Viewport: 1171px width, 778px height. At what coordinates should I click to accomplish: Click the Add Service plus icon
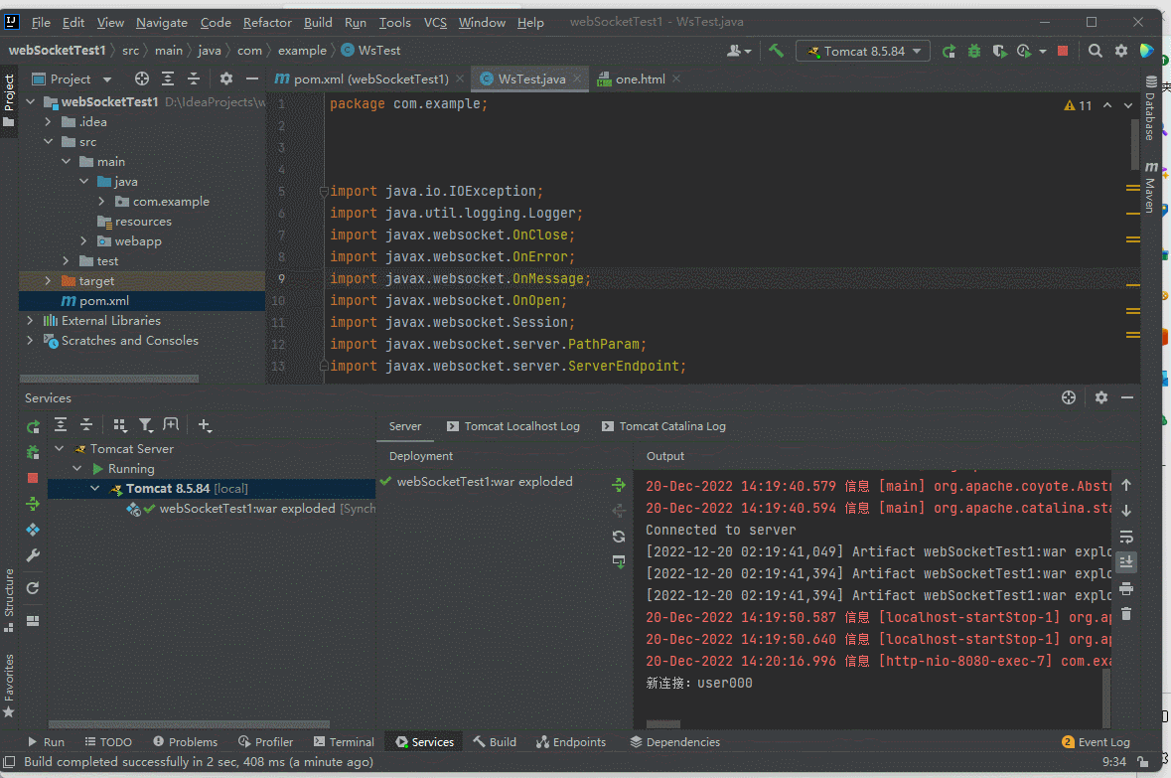[x=205, y=425]
